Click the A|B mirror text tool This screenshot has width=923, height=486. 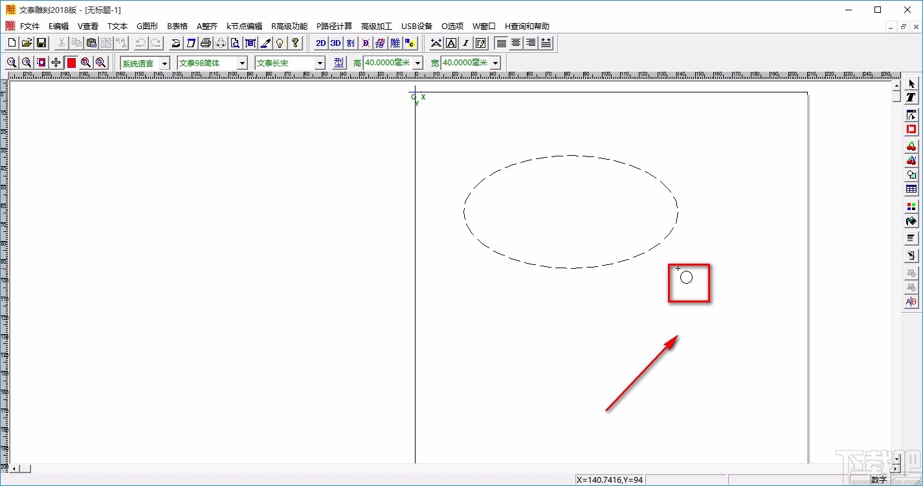911,302
